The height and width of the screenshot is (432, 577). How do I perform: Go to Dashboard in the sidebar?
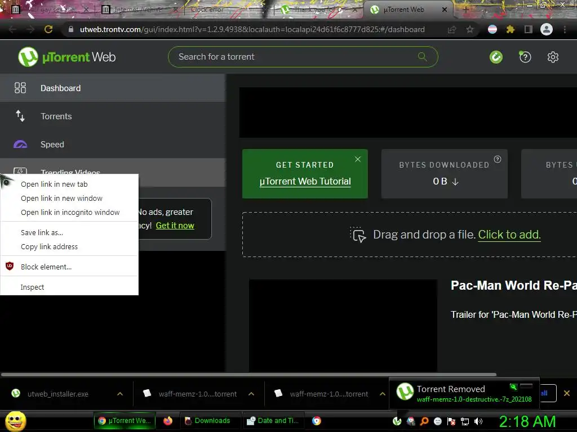(x=113, y=88)
